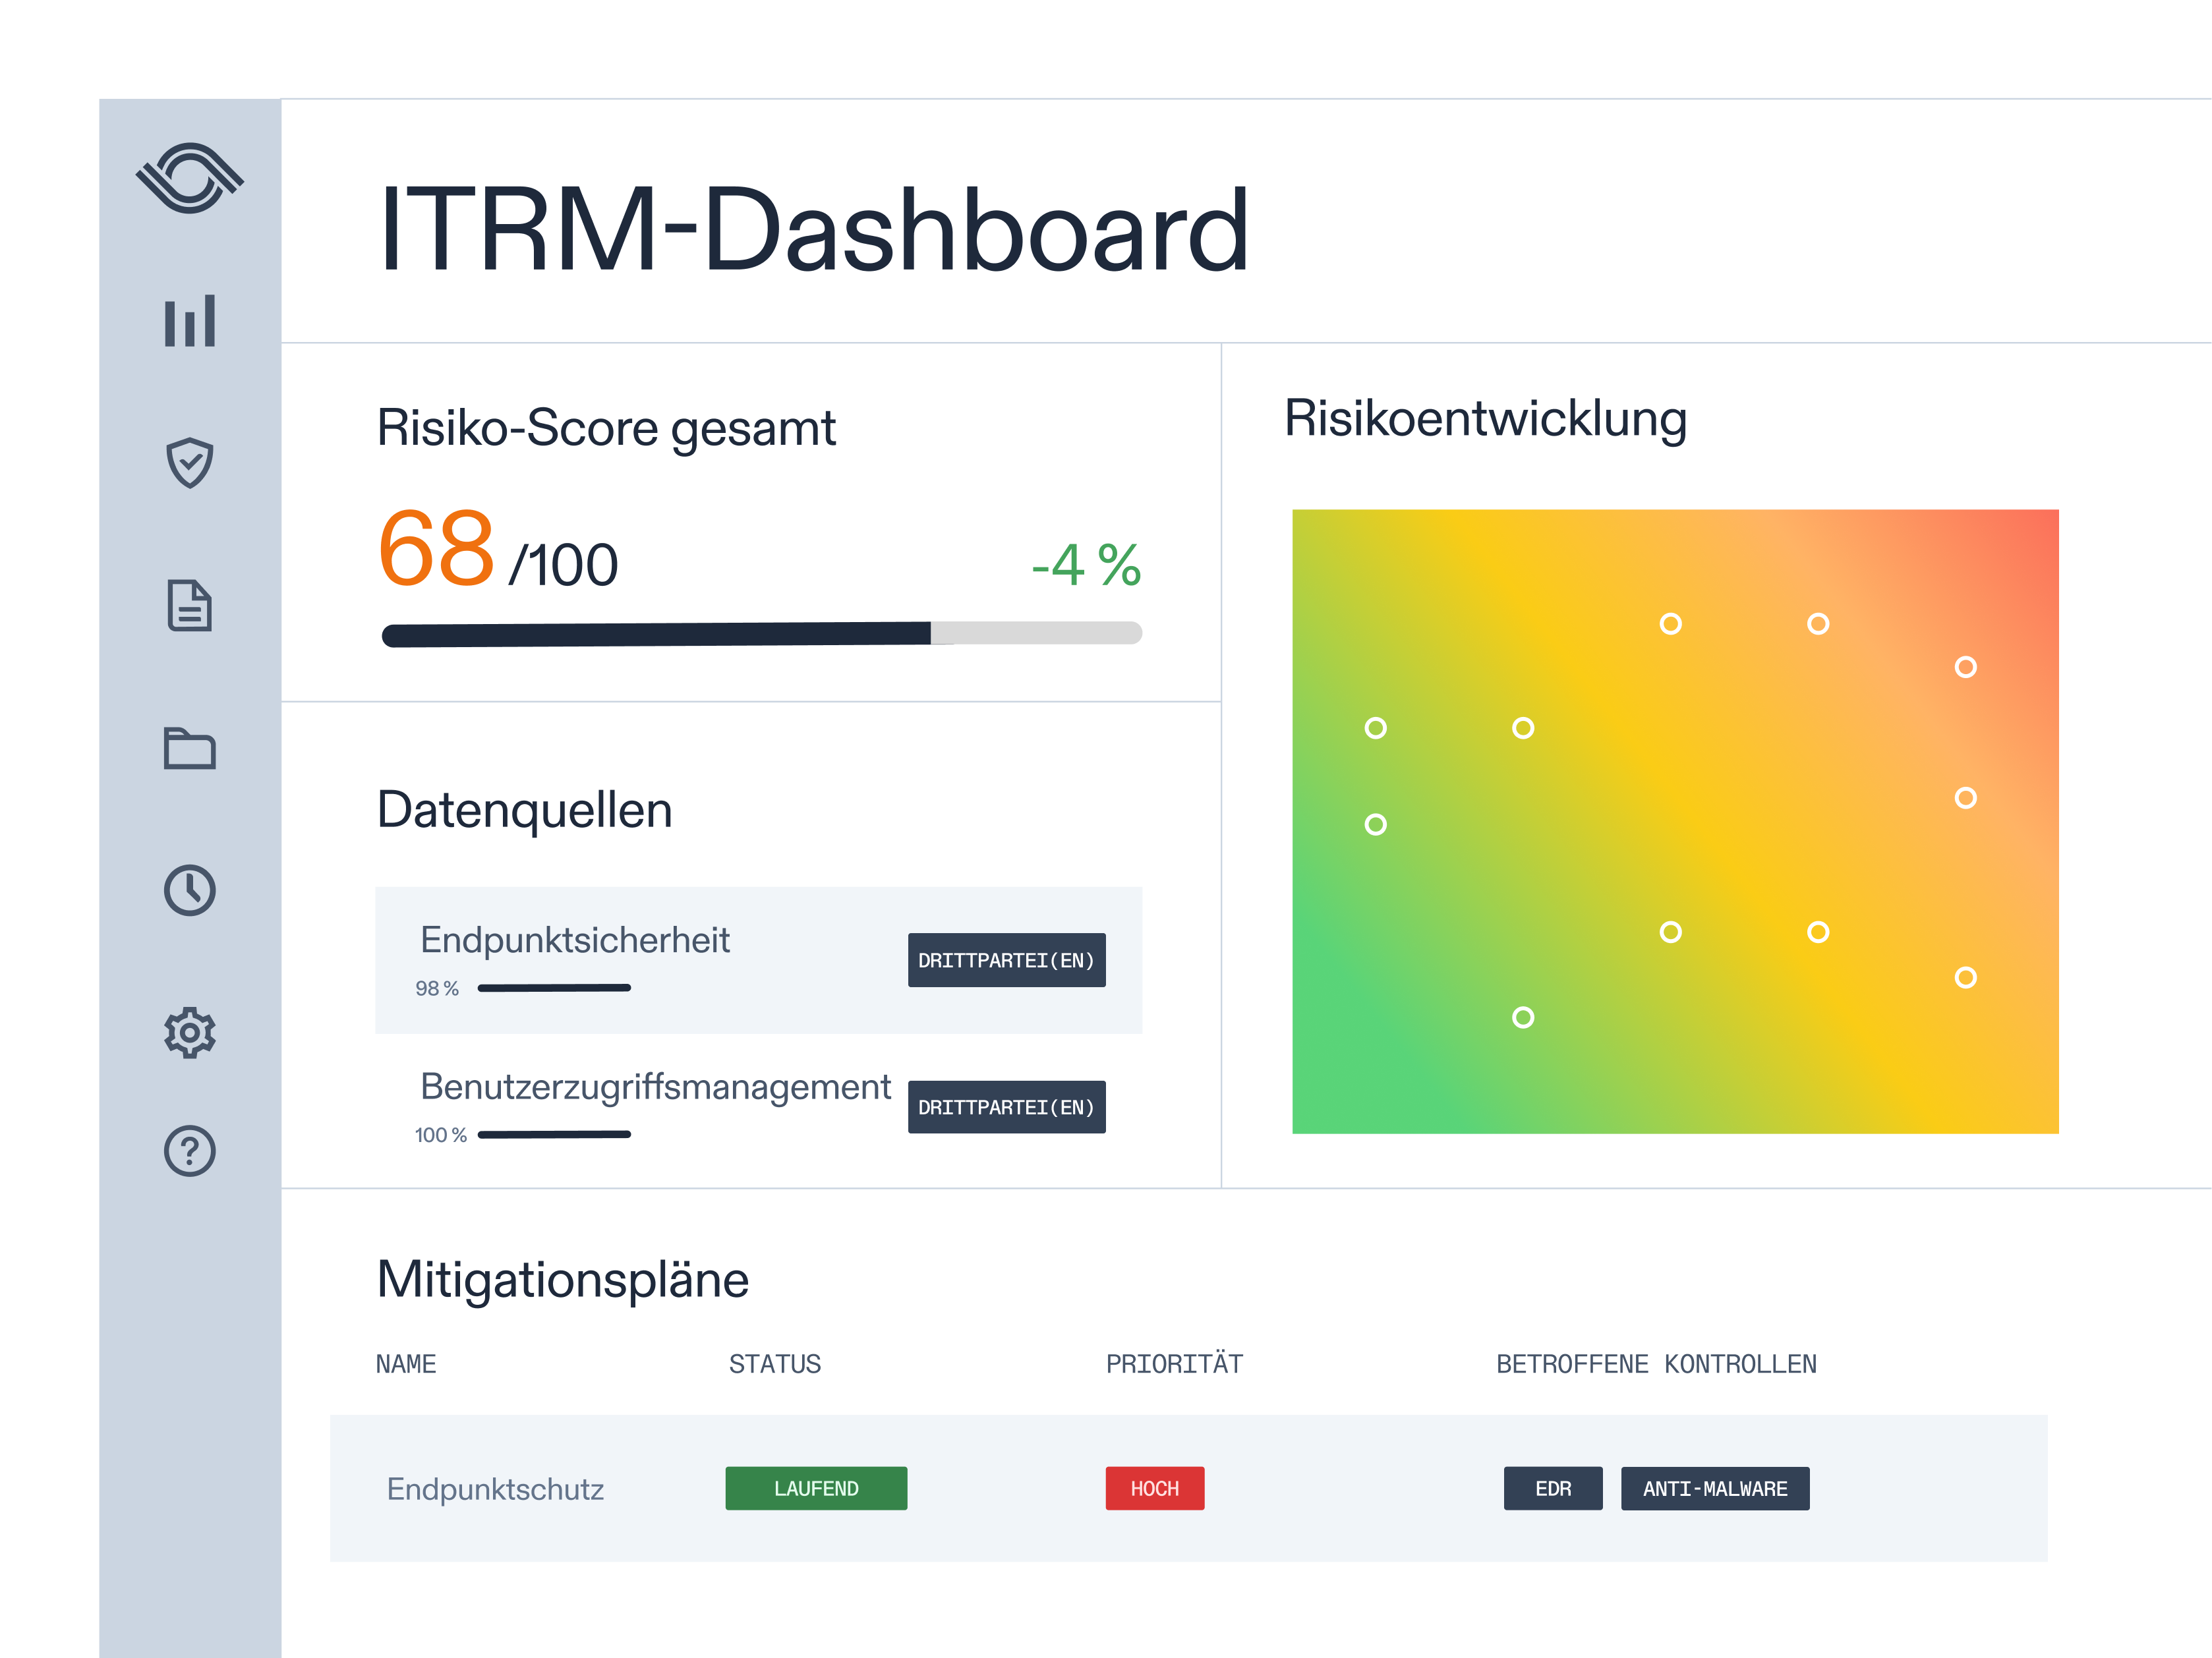Open the bar chart dashboard icon
Screen dimensions: 2212x1658
[x=189, y=321]
